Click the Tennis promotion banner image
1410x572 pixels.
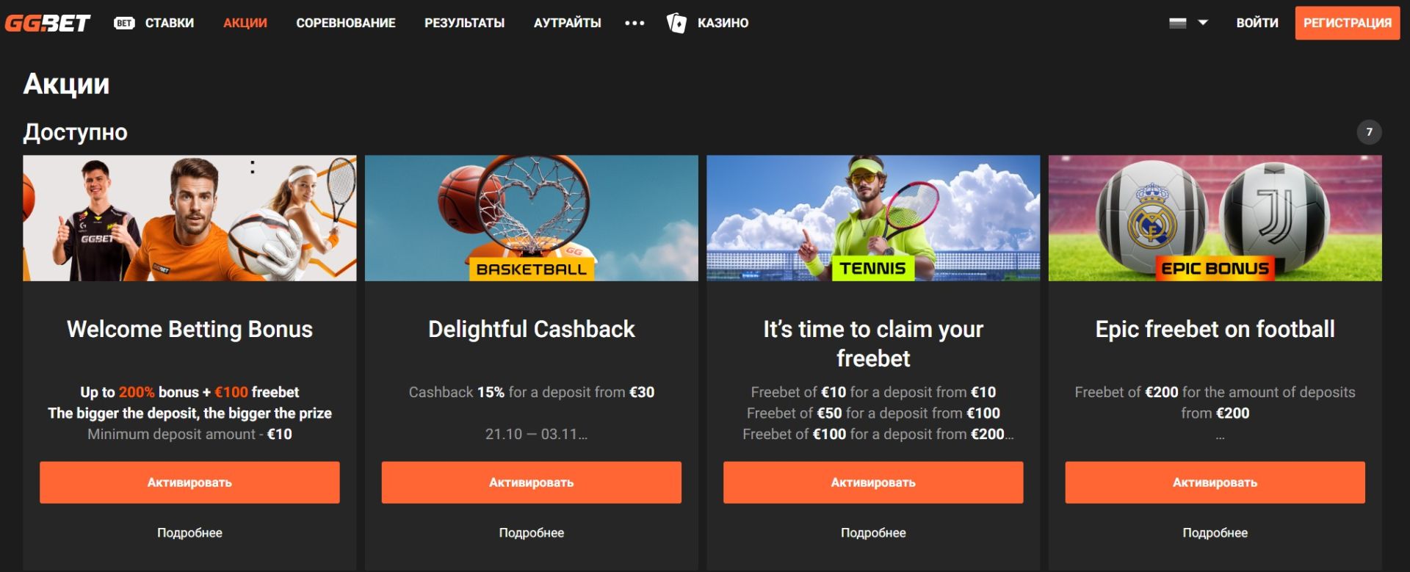pos(873,218)
